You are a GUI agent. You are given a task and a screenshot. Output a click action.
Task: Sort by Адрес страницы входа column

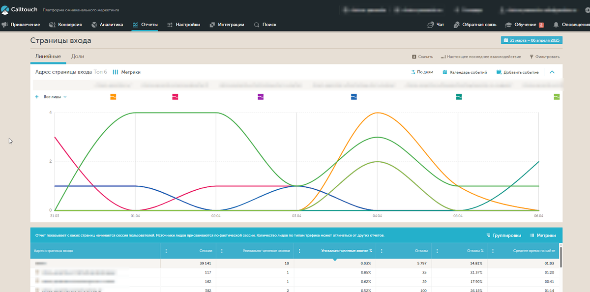pyautogui.click(x=54, y=251)
